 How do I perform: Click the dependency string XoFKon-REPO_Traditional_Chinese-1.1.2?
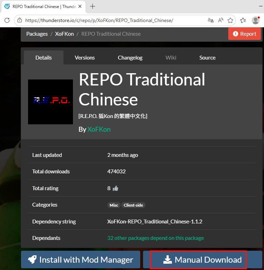(155, 221)
